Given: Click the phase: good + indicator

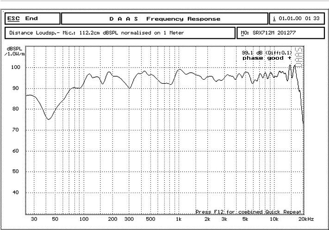Looking at the screenshot, I should 267,58.
